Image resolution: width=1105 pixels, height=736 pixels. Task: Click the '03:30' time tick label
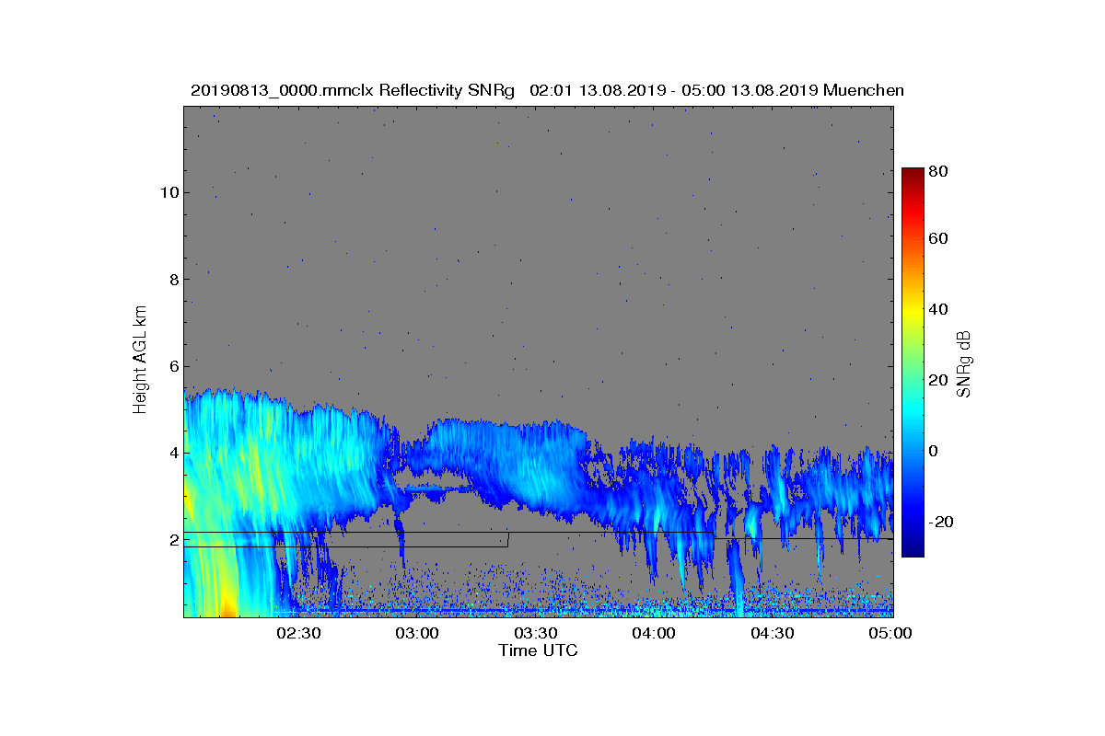pyautogui.click(x=536, y=634)
